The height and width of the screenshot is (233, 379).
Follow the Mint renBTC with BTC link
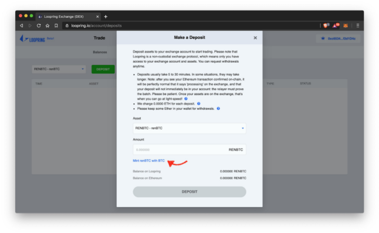(x=149, y=161)
